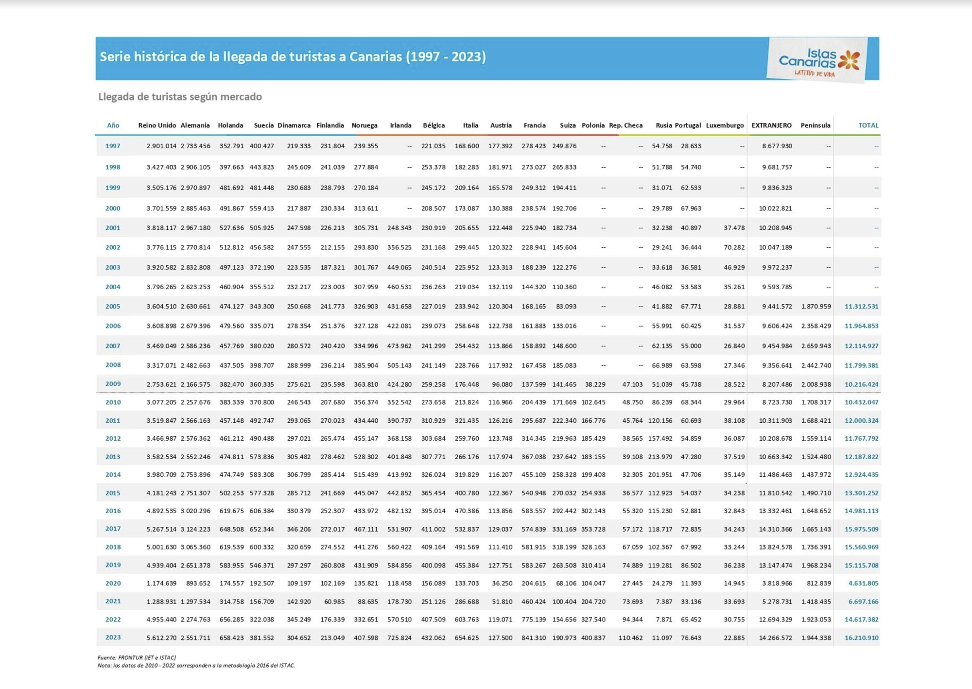Select subtitle Llegada de turistas según mercado
The width and height of the screenshot is (972, 689).
(180, 97)
